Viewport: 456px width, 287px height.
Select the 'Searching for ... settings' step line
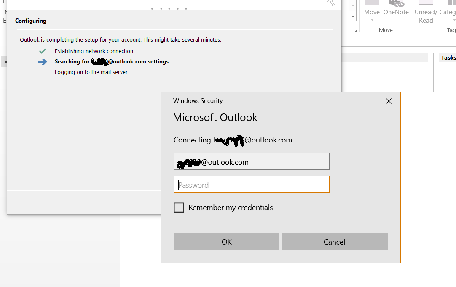point(112,61)
